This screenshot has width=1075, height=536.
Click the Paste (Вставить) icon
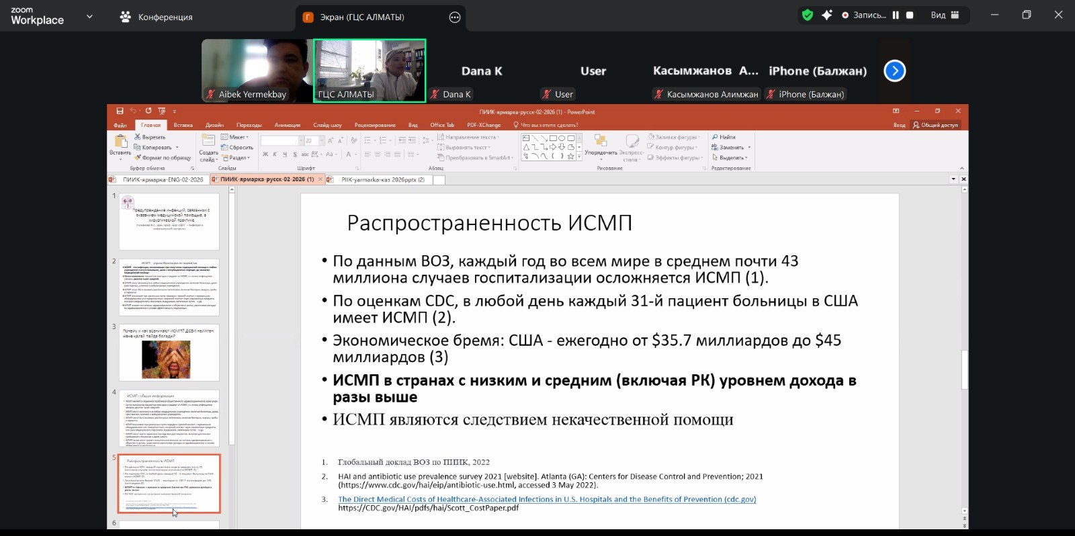pos(121,142)
